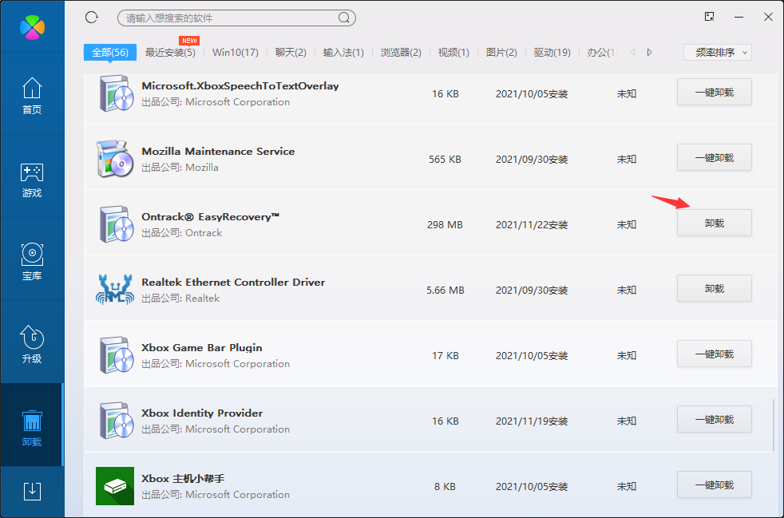Open the 首页 home section

tap(32, 96)
